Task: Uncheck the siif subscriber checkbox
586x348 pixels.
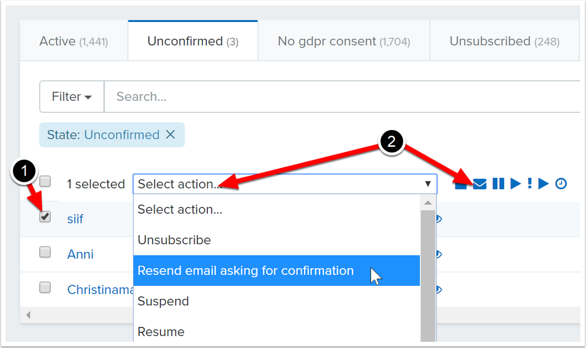Action: (x=46, y=217)
